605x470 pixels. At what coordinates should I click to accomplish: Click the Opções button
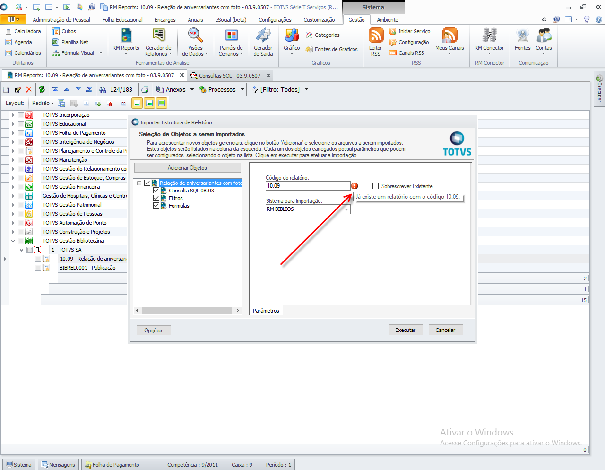click(x=153, y=331)
